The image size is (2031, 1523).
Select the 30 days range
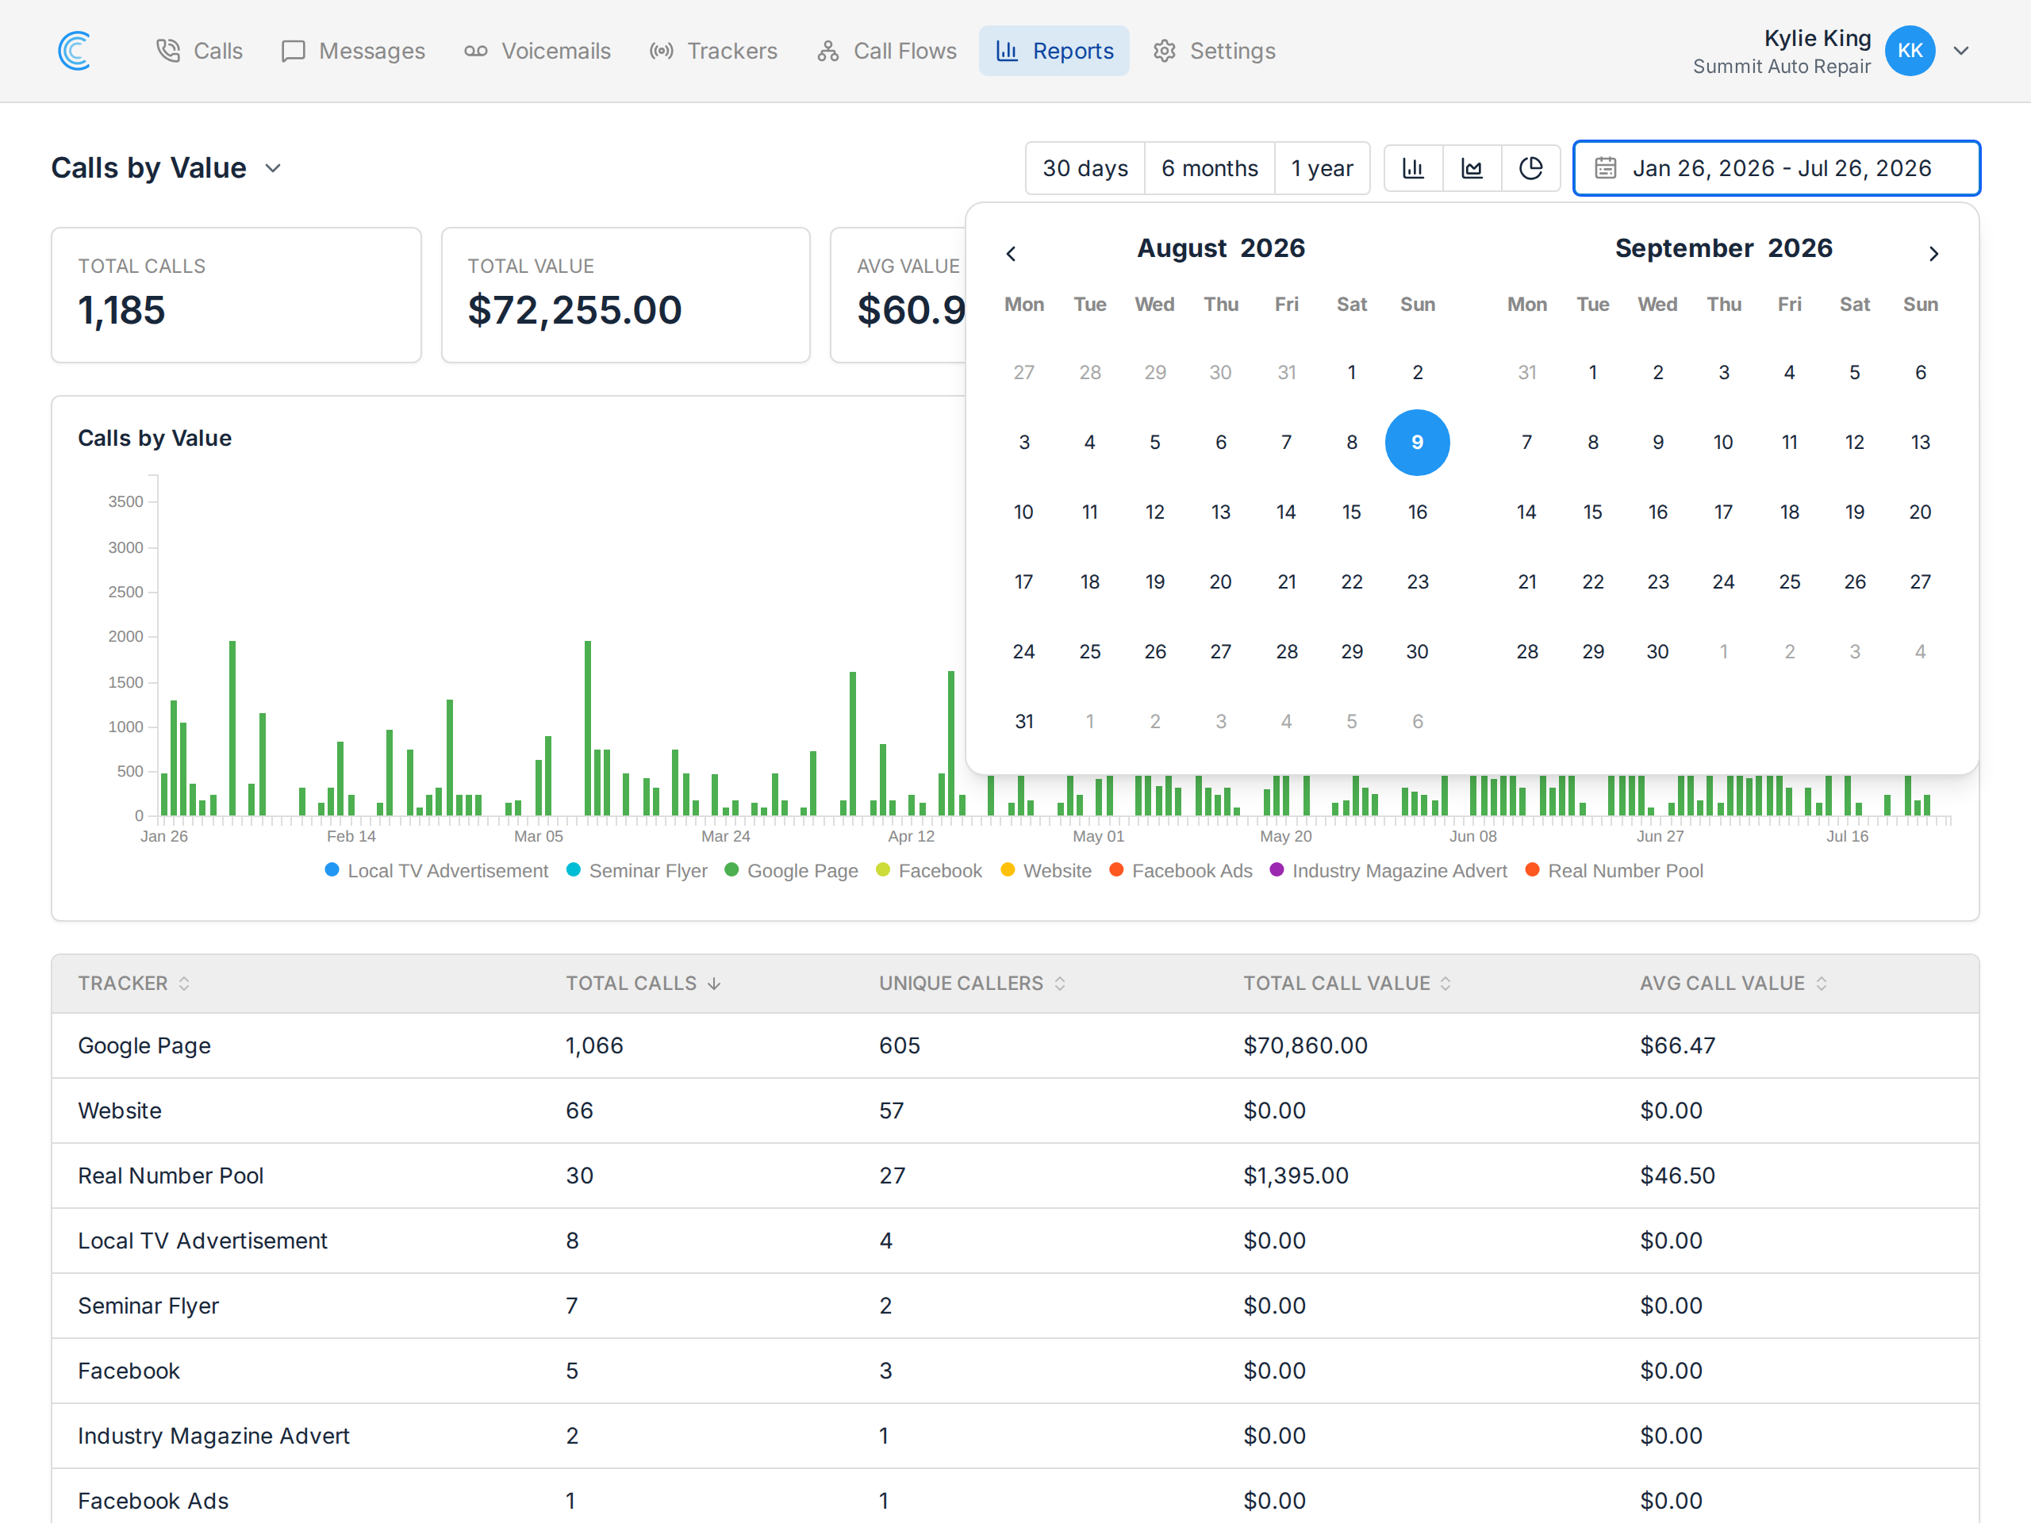click(1085, 168)
